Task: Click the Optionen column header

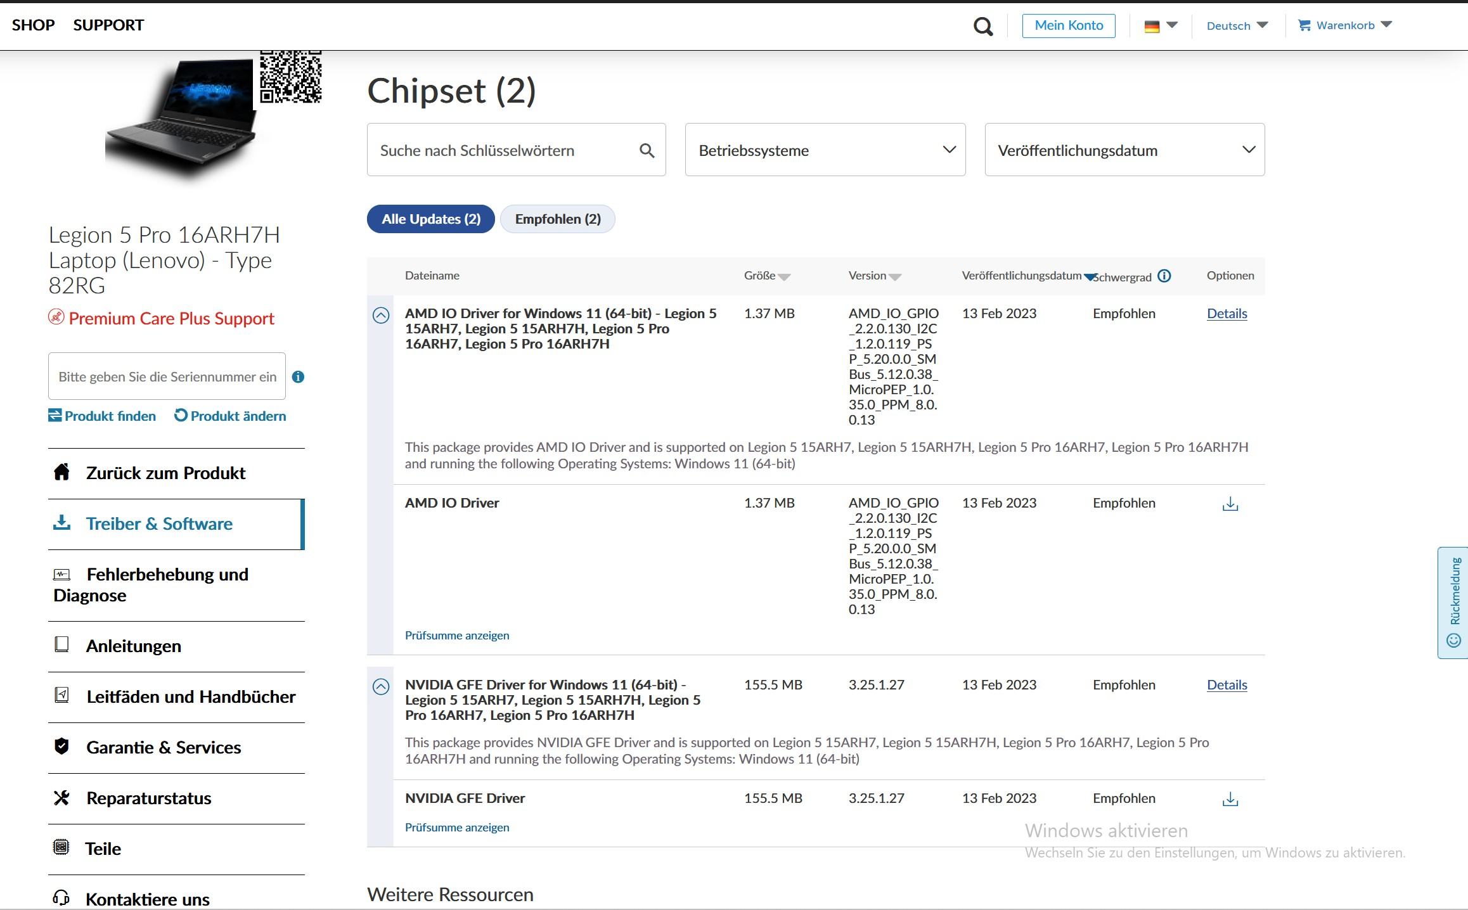Action: click(x=1230, y=276)
